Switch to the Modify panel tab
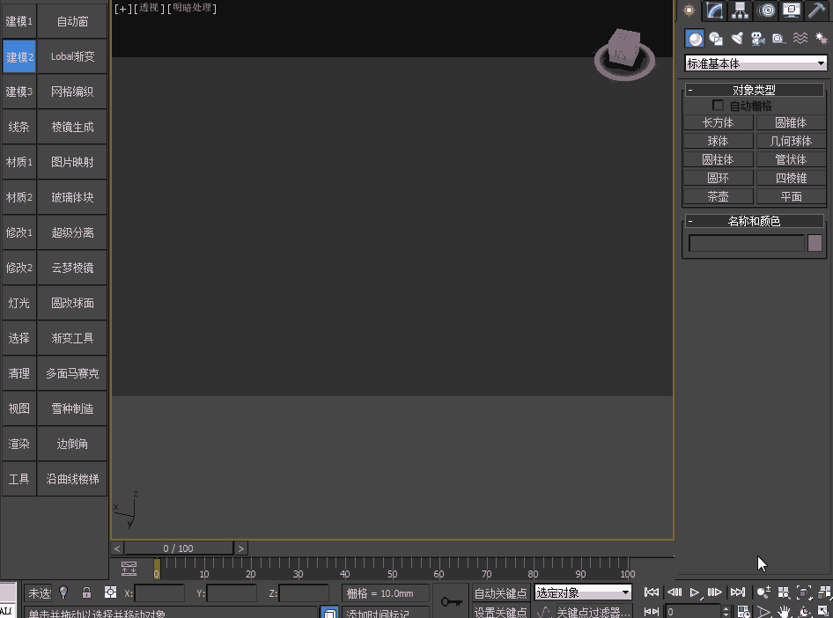 714,11
